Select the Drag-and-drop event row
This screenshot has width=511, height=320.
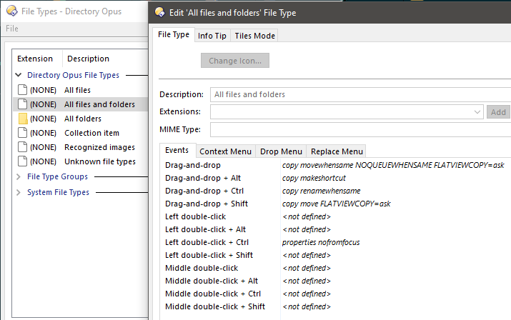pyautogui.click(x=336, y=165)
